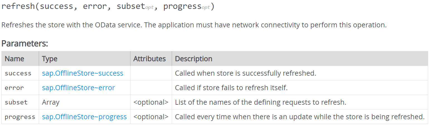The image size is (441, 134).
Task: Click the success parameter name cell
Action: pyautogui.click(x=18, y=73)
